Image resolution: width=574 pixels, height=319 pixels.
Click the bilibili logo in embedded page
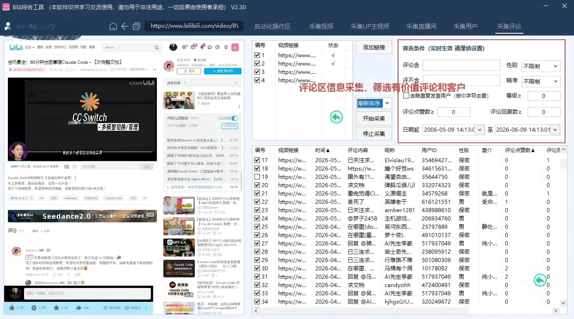pos(16,47)
